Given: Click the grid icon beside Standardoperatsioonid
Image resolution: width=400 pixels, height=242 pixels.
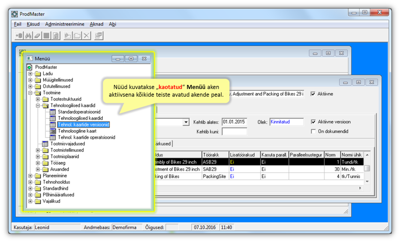Looking at the screenshot, I should pyautogui.click(x=52, y=112).
